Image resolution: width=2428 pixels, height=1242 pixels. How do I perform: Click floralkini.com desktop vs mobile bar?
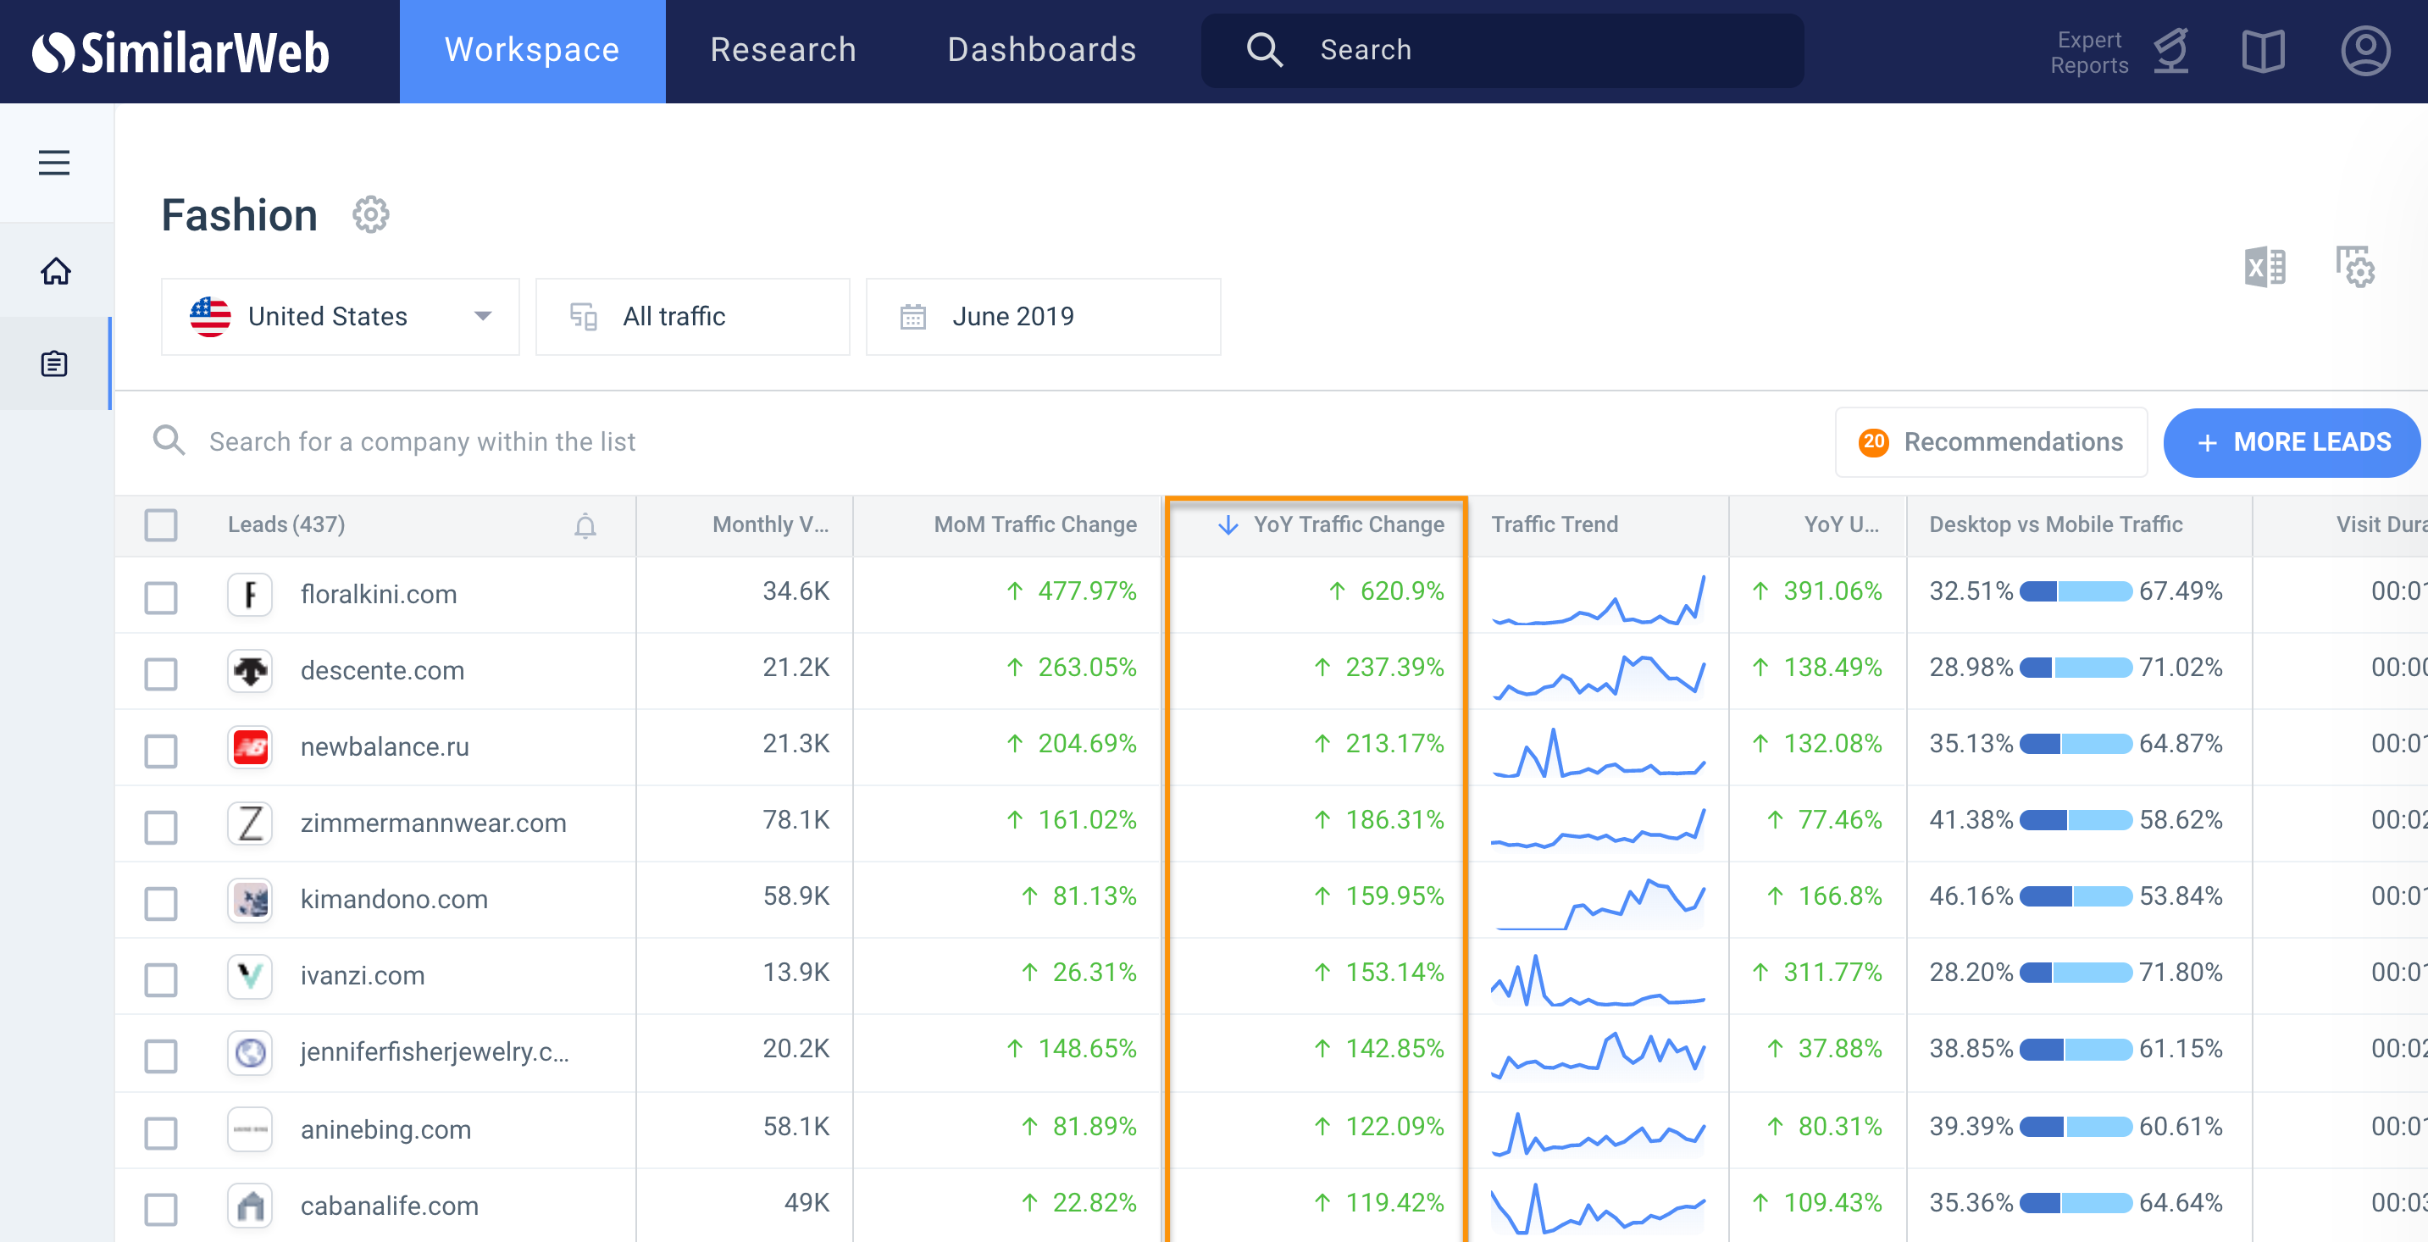tap(2076, 592)
